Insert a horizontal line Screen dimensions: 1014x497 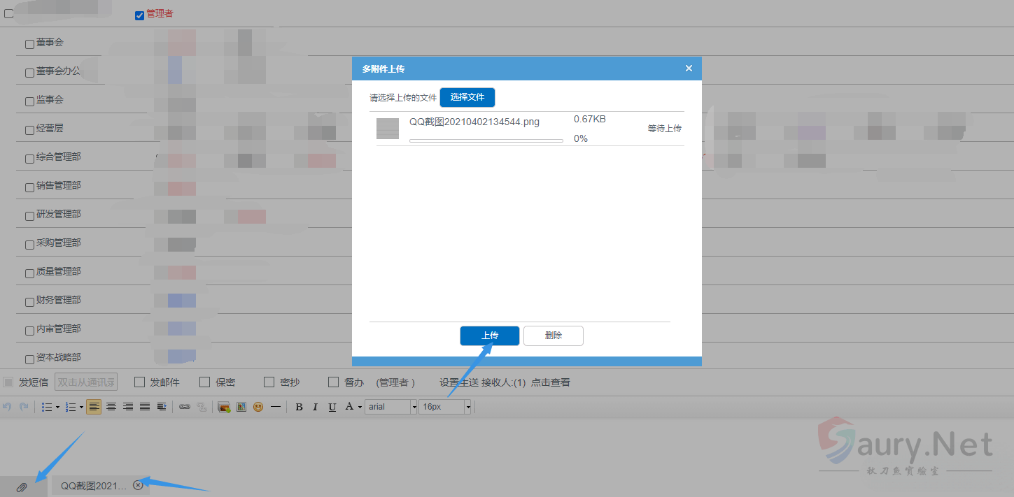click(x=276, y=407)
